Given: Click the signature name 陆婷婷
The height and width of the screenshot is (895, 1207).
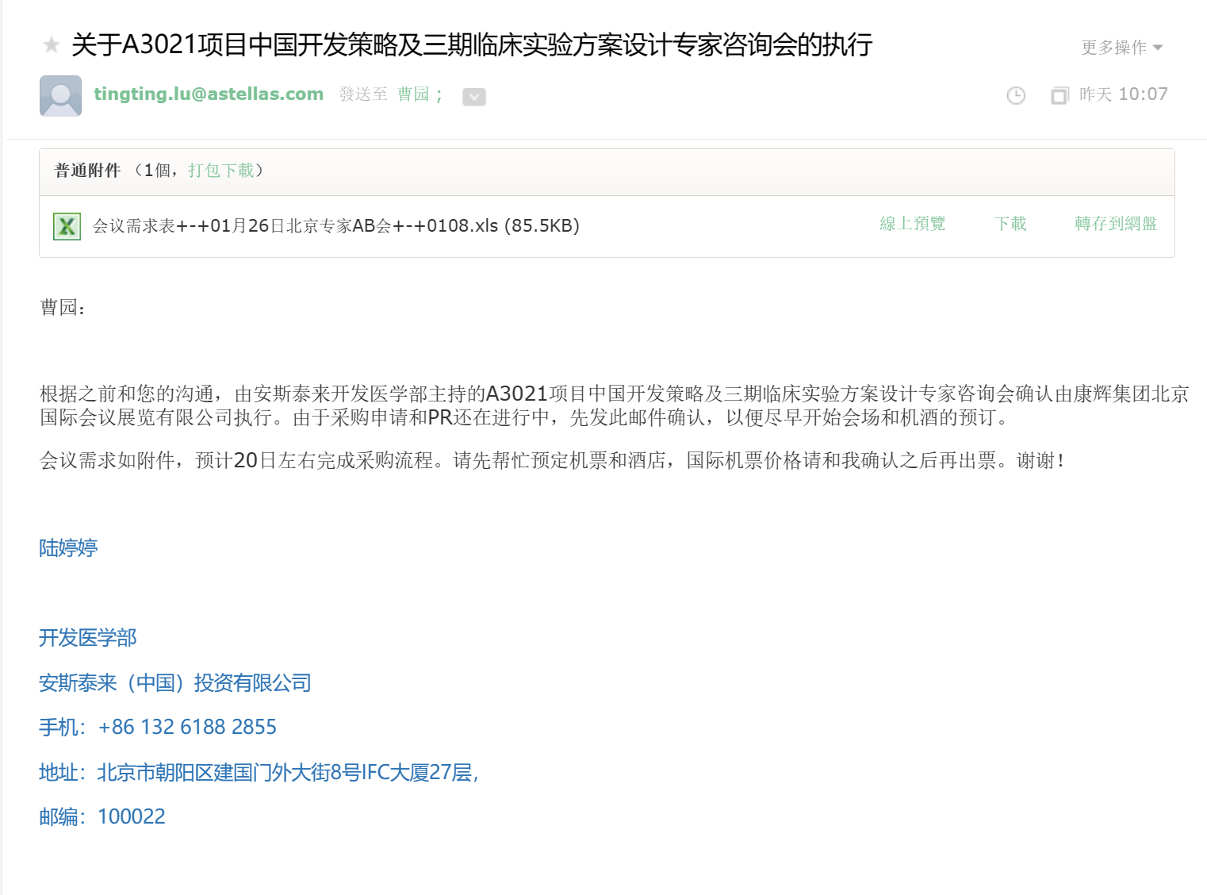Looking at the screenshot, I should coord(68,548).
